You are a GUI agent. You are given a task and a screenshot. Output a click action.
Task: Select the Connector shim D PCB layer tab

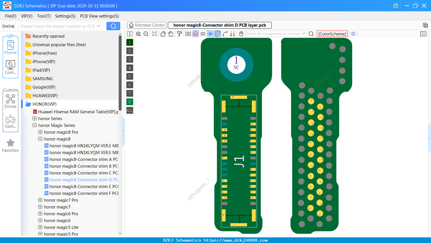[x=220, y=25]
